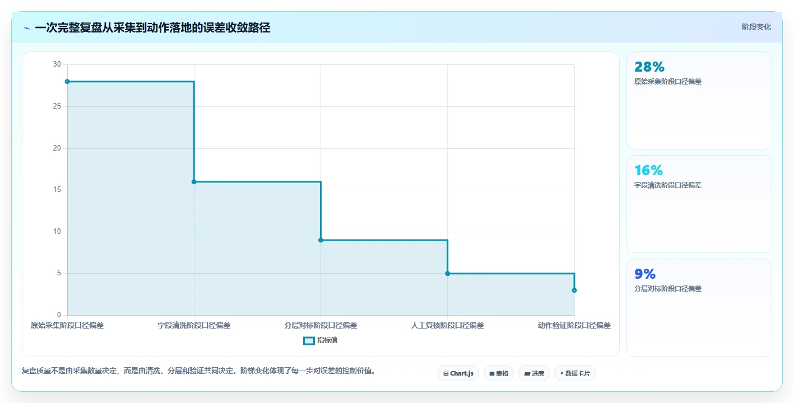Select the Chart.js pill tag
Viewport: 794px width, 403px height.
[x=458, y=373]
